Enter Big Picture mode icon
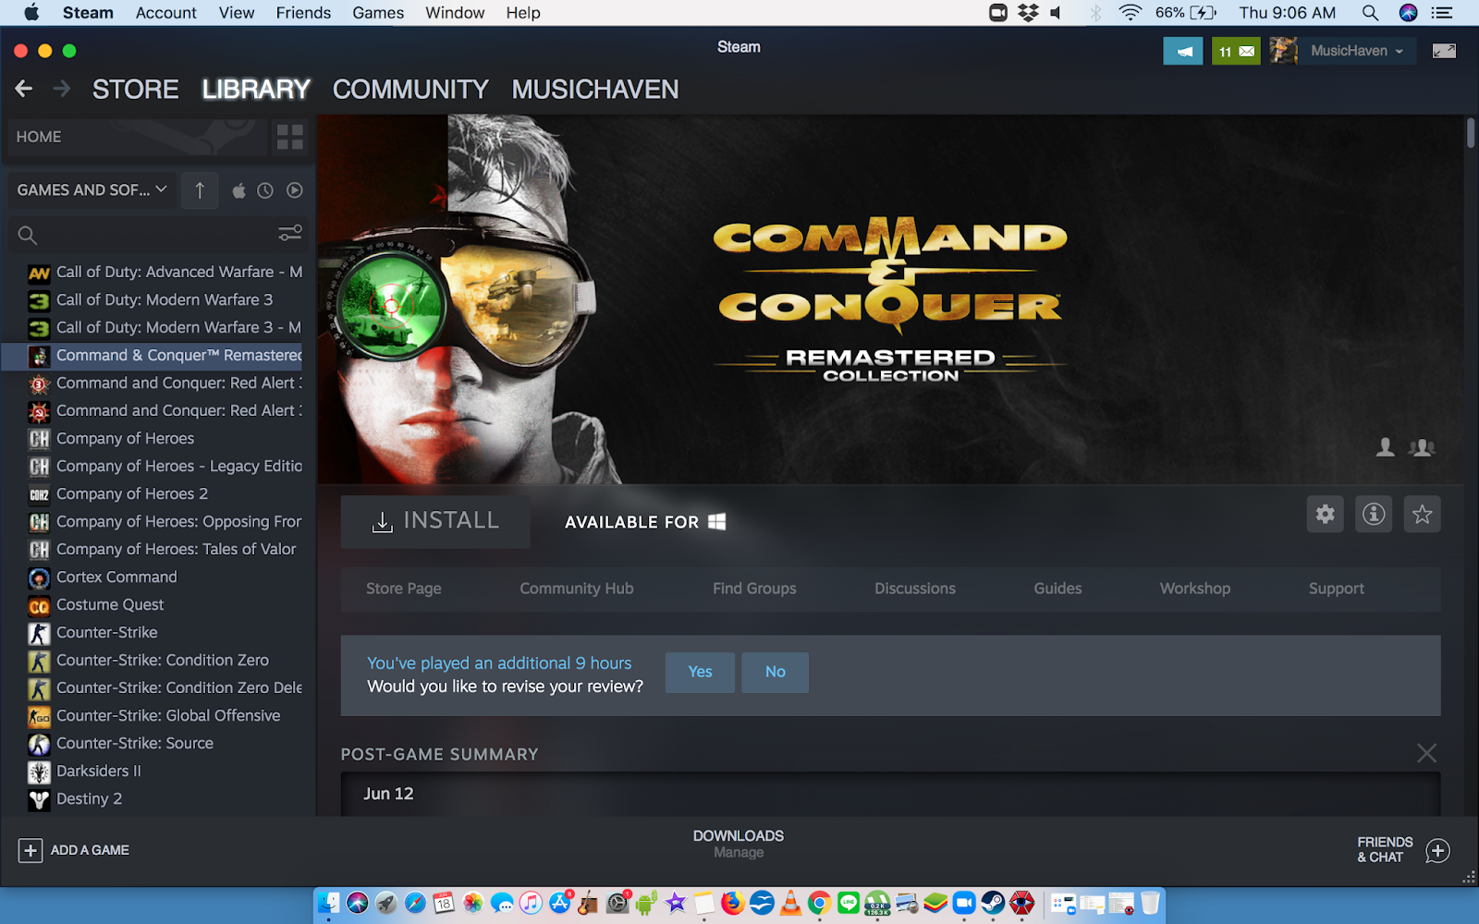 [1444, 51]
